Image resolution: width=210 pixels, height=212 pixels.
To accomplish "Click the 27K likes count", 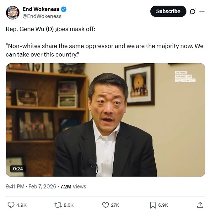I will tap(115, 205).
